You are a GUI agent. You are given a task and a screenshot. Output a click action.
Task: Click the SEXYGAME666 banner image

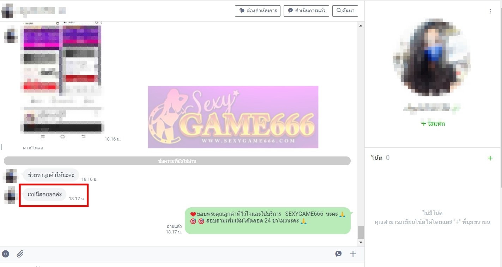tap(233, 117)
